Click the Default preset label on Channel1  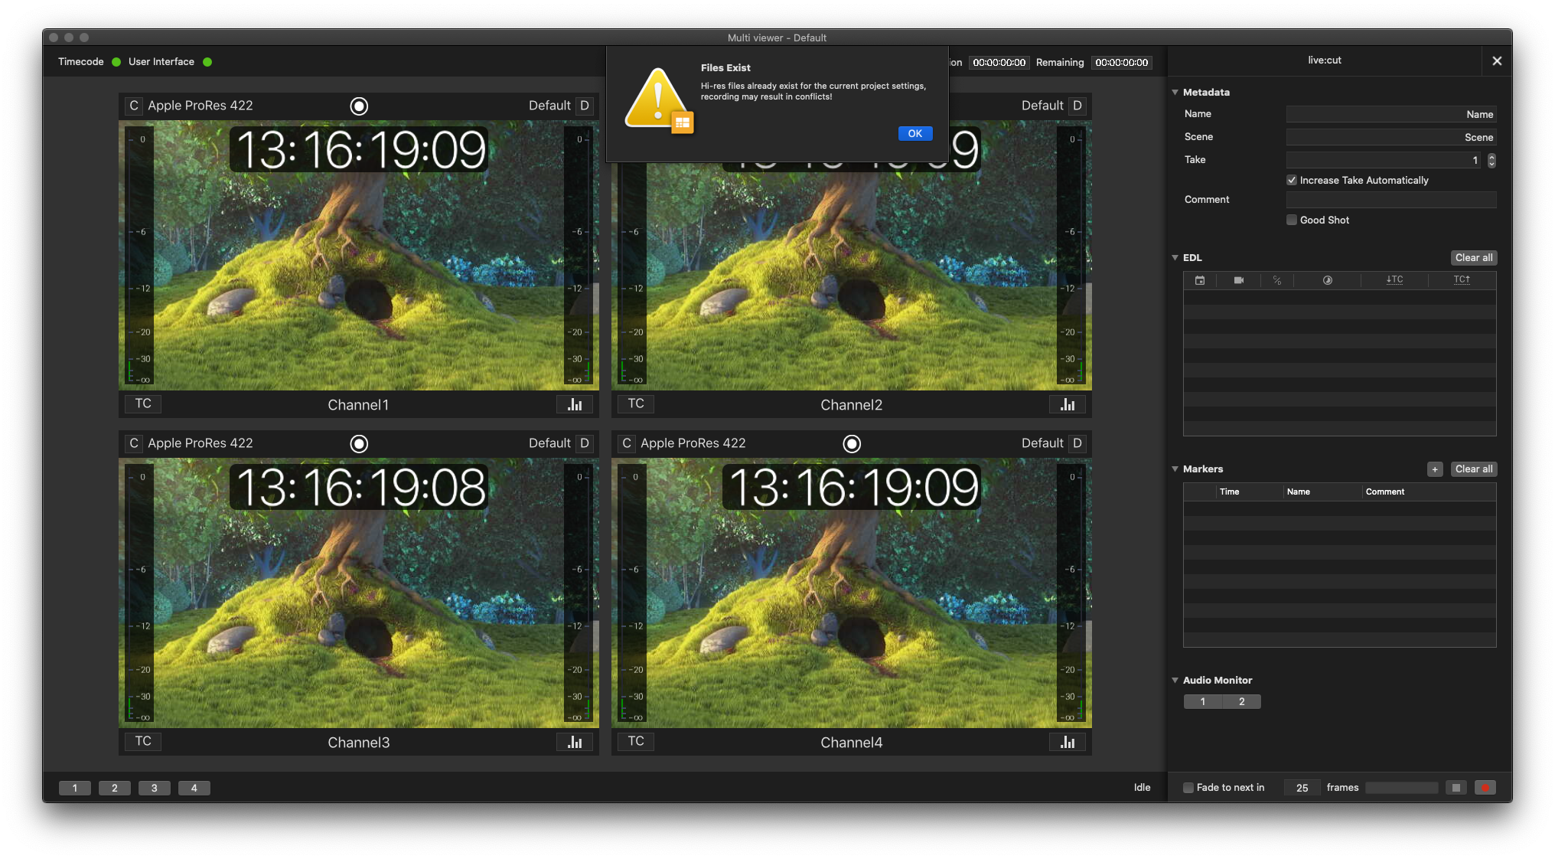point(549,106)
